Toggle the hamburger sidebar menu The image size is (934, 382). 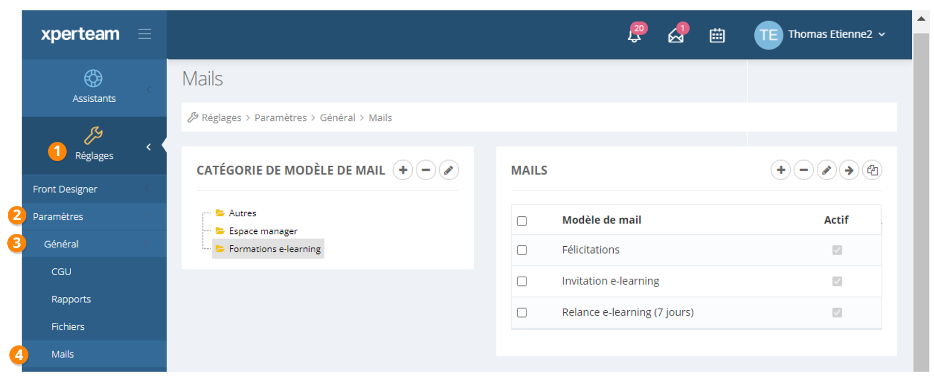tap(145, 34)
